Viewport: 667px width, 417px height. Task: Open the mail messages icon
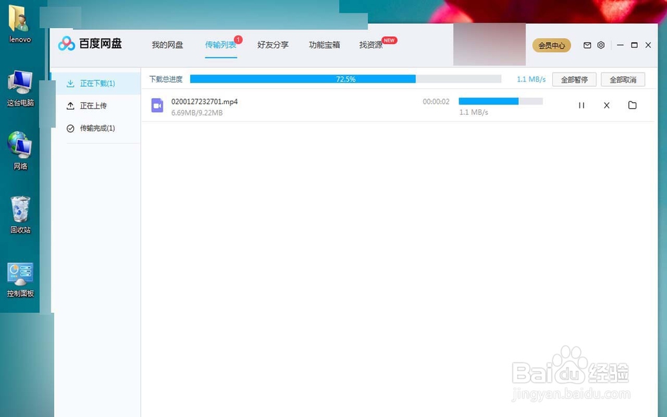tap(587, 45)
